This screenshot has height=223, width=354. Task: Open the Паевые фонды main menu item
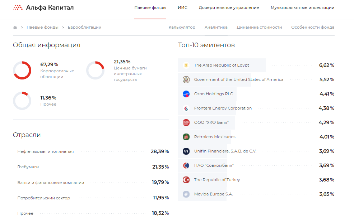pyautogui.click(x=150, y=8)
